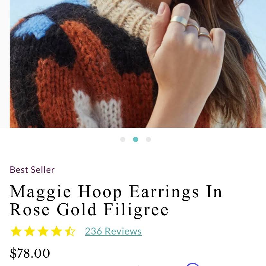Tap the previous image sliver at left edge
The height and width of the screenshot is (266, 266).
(x=5, y=64)
